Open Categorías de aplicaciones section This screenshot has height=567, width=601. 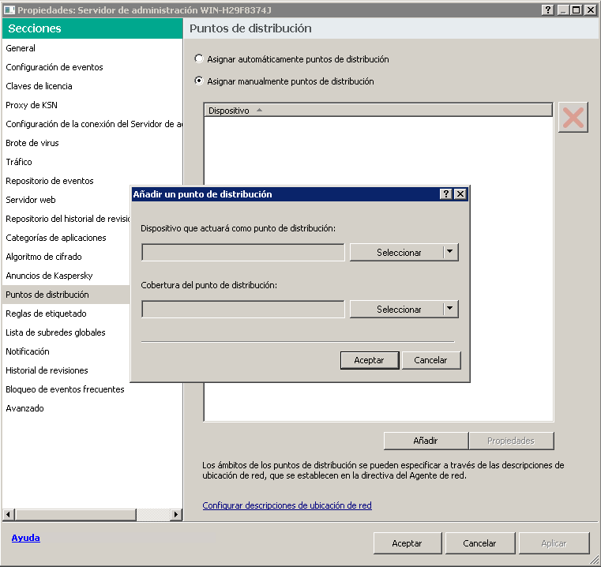66,238
